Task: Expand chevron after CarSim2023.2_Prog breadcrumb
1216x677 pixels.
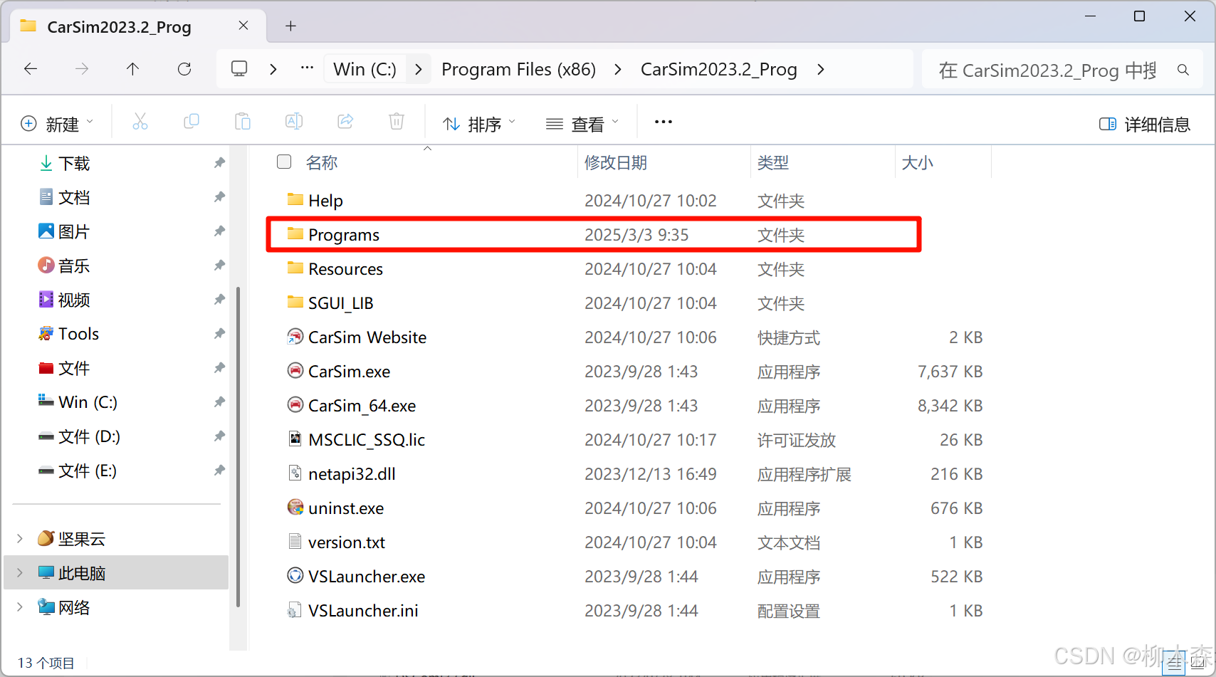Action: (x=821, y=69)
